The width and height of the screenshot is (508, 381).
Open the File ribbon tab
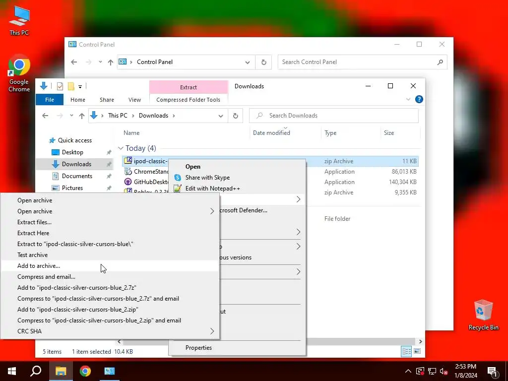(x=50, y=99)
